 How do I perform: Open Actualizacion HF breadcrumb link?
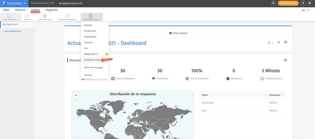(x=43, y=3)
